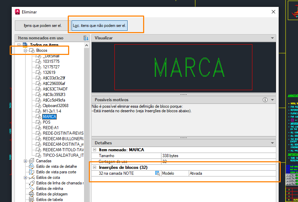Collapse the Inserções de blocos section
This screenshot has height=202, width=298.
coord(95,167)
